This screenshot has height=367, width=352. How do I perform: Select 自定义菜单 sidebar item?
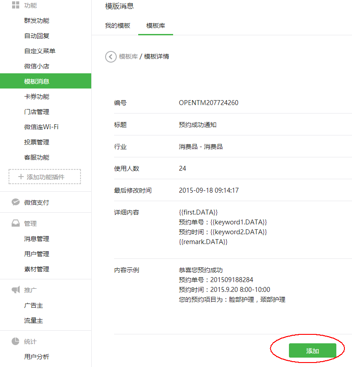point(40,51)
